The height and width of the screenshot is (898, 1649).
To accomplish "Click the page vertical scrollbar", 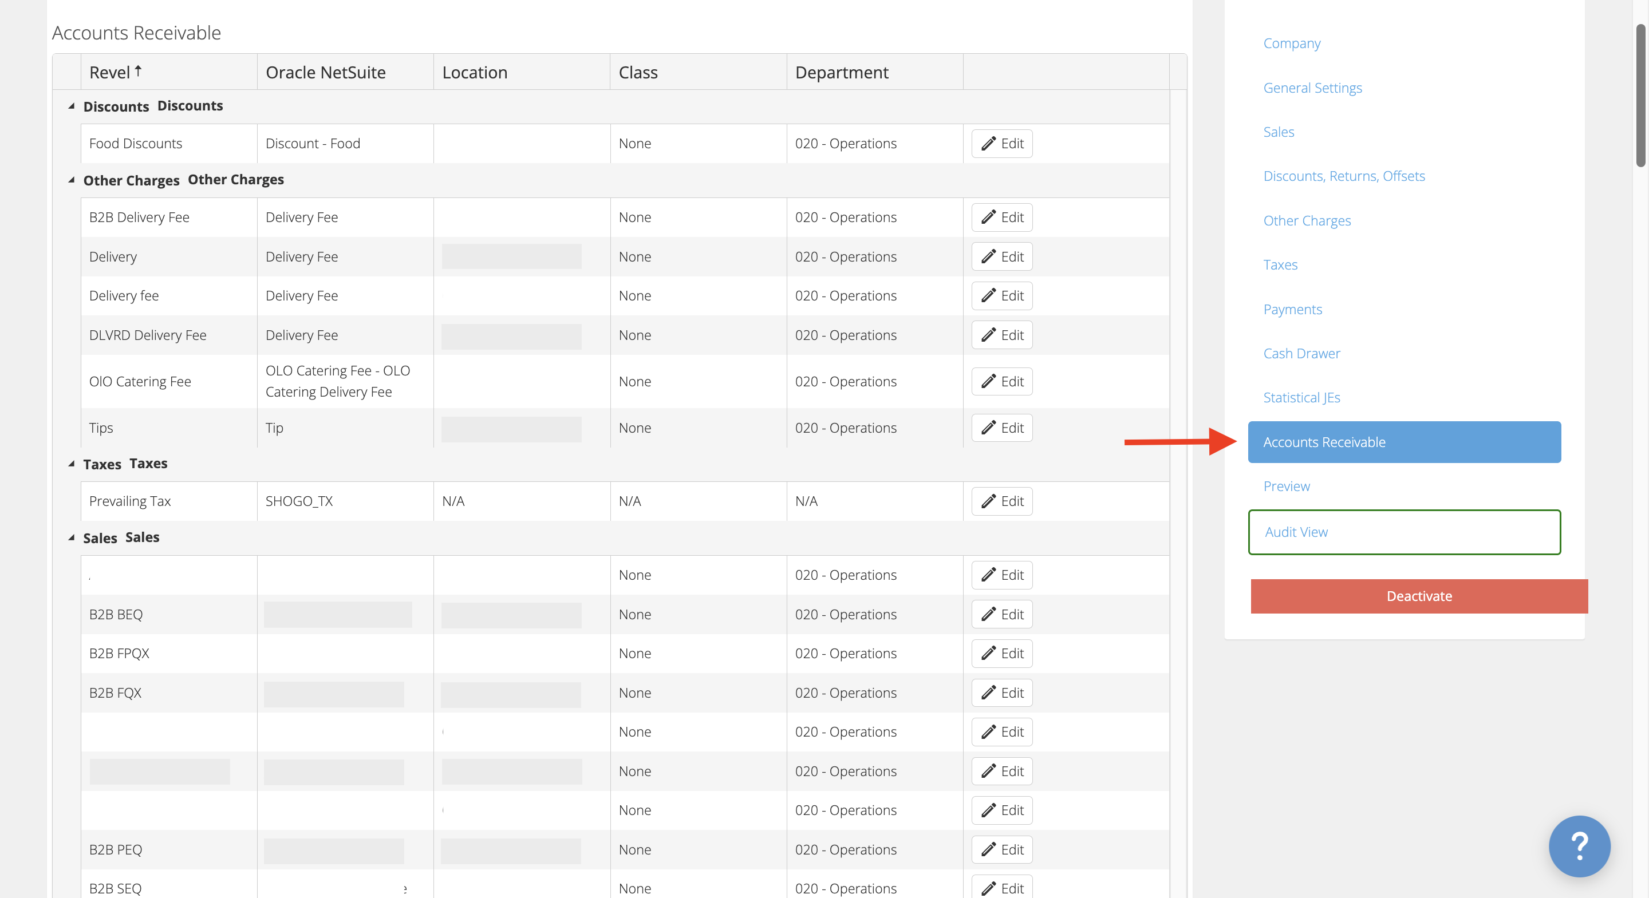I will click(x=1640, y=96).
